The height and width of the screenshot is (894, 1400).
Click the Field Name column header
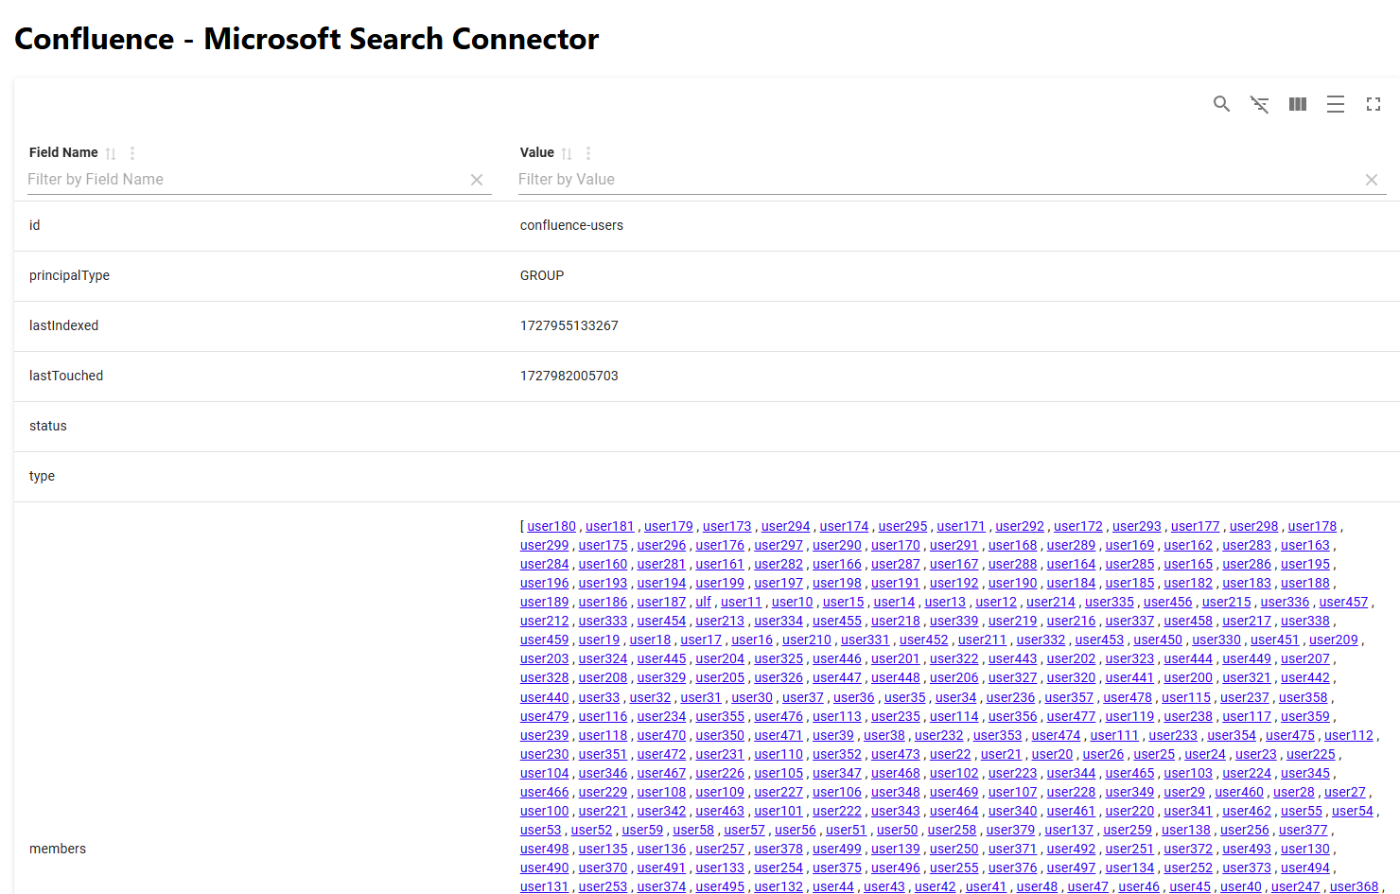(x=63, y=152)
